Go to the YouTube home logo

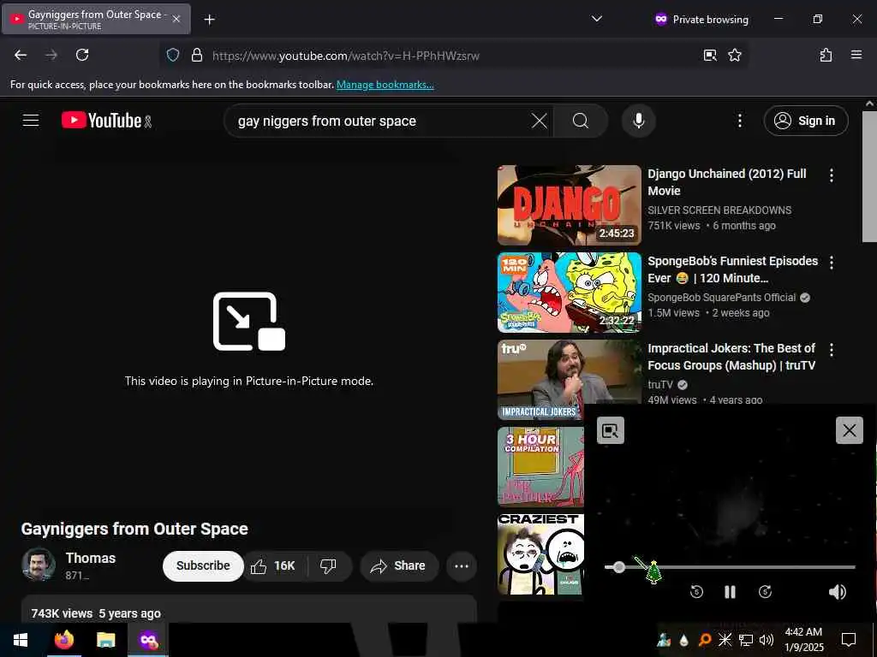(x=106, y=120)
